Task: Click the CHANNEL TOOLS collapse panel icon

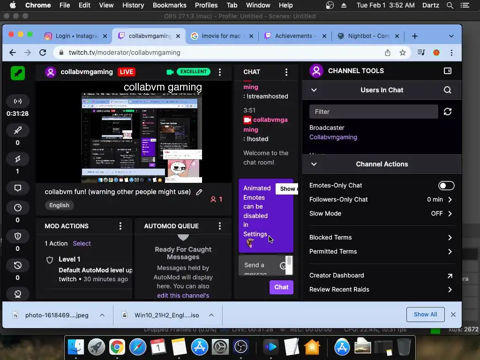Action: (448, 71)
